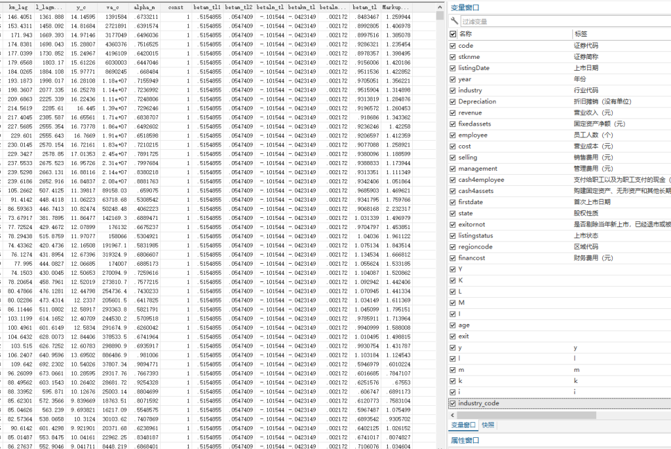Image resolution: width=671 pixels, height=449 pixels.
Task: Toggle the year variable checkbox
Action: [x=453, y=79]
